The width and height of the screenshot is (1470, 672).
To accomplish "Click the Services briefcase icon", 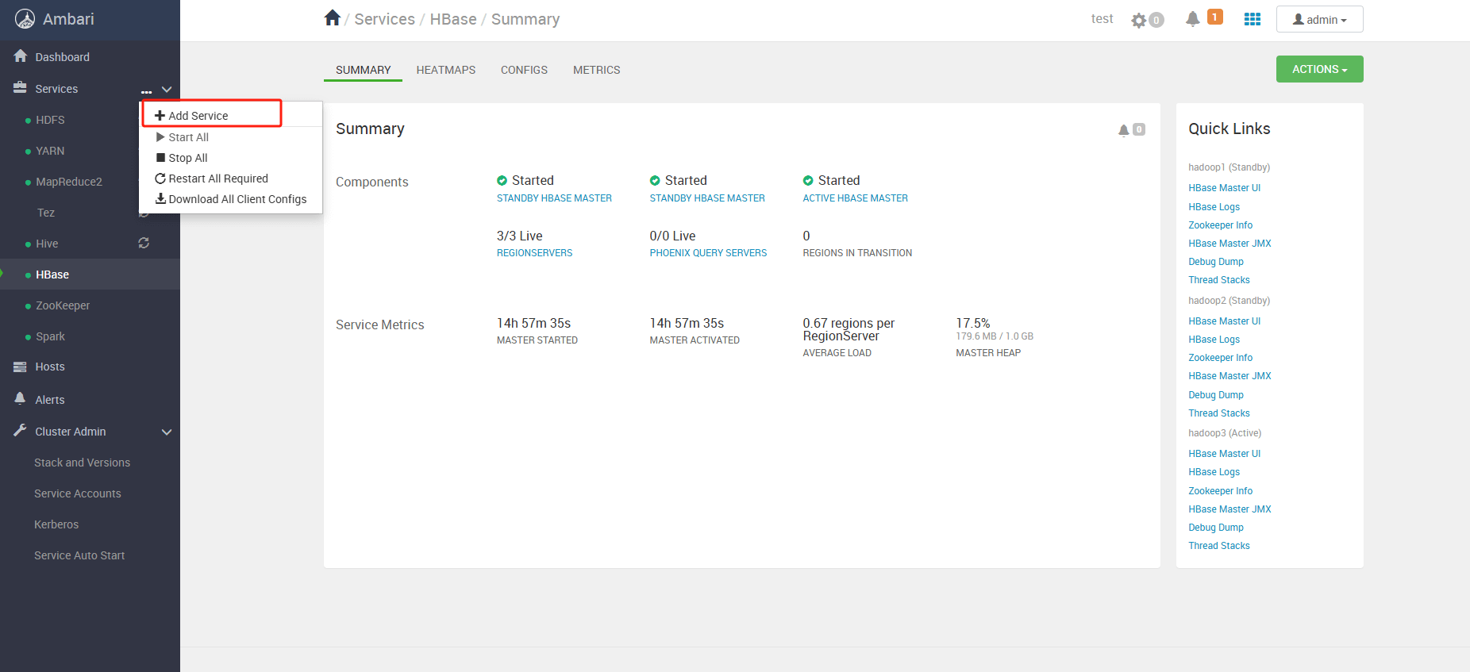I will [x=21, y=88].
